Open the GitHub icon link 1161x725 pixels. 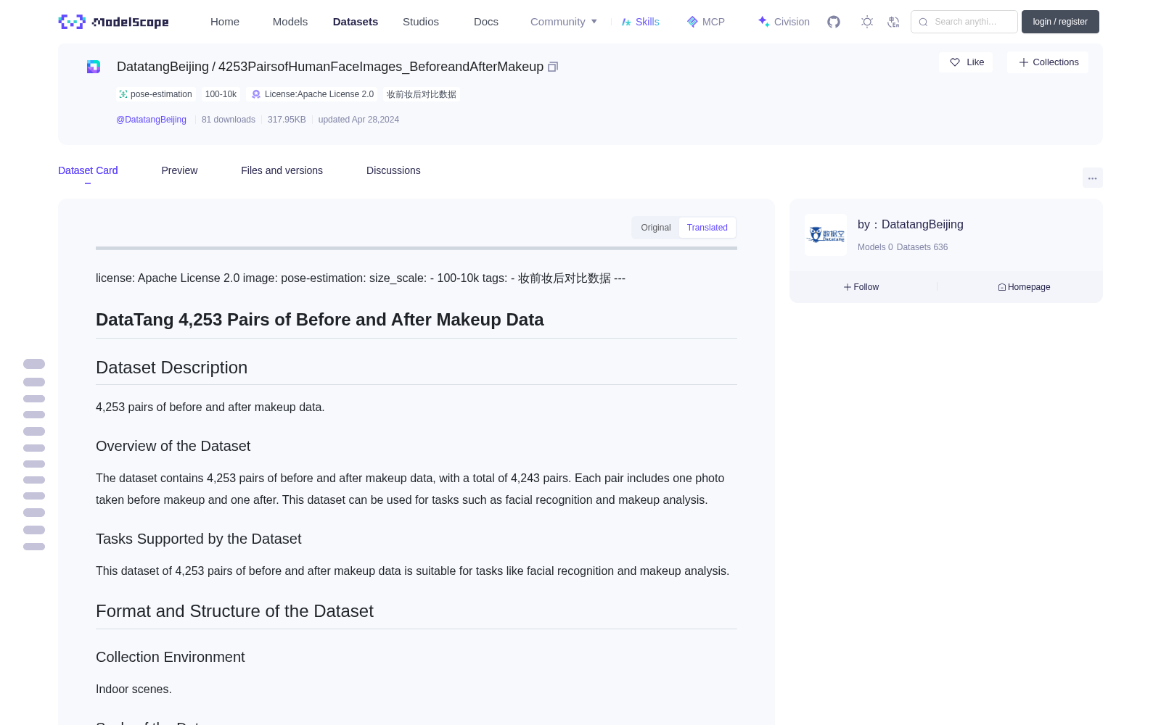tap(834, 22)
